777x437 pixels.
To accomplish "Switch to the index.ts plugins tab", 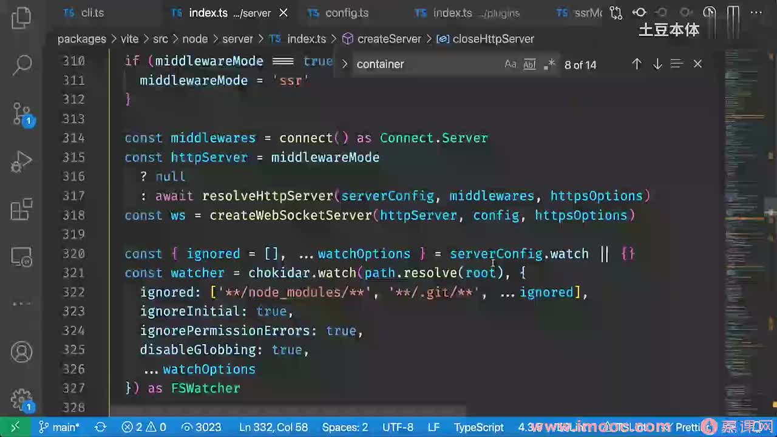I will coord(469,13).
